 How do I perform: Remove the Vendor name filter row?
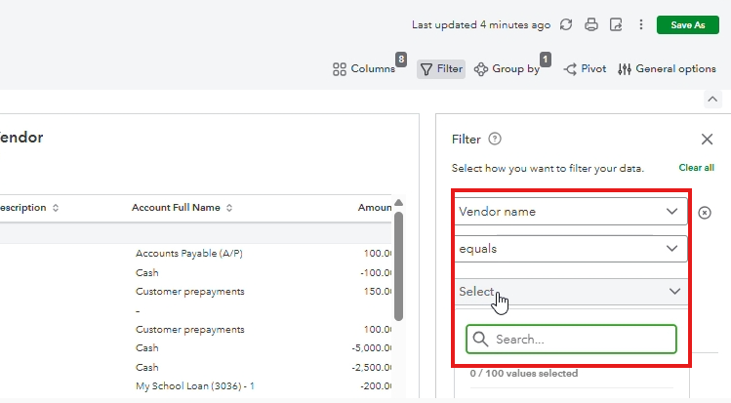click(705, 212)
